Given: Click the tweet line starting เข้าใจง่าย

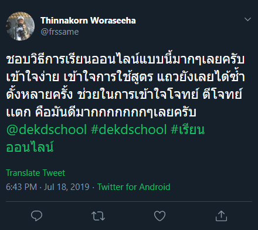Looking at the screenshot, I should [x=125, y=77].
